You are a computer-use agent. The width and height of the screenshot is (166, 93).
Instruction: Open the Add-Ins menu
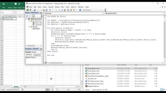(x=74, y=7)
